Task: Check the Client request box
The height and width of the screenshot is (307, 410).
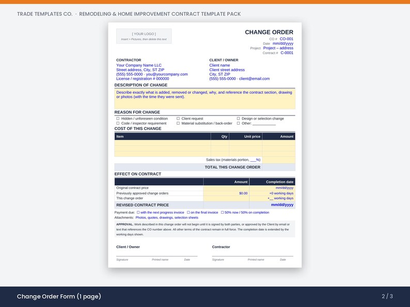Action: click(178, 118)
